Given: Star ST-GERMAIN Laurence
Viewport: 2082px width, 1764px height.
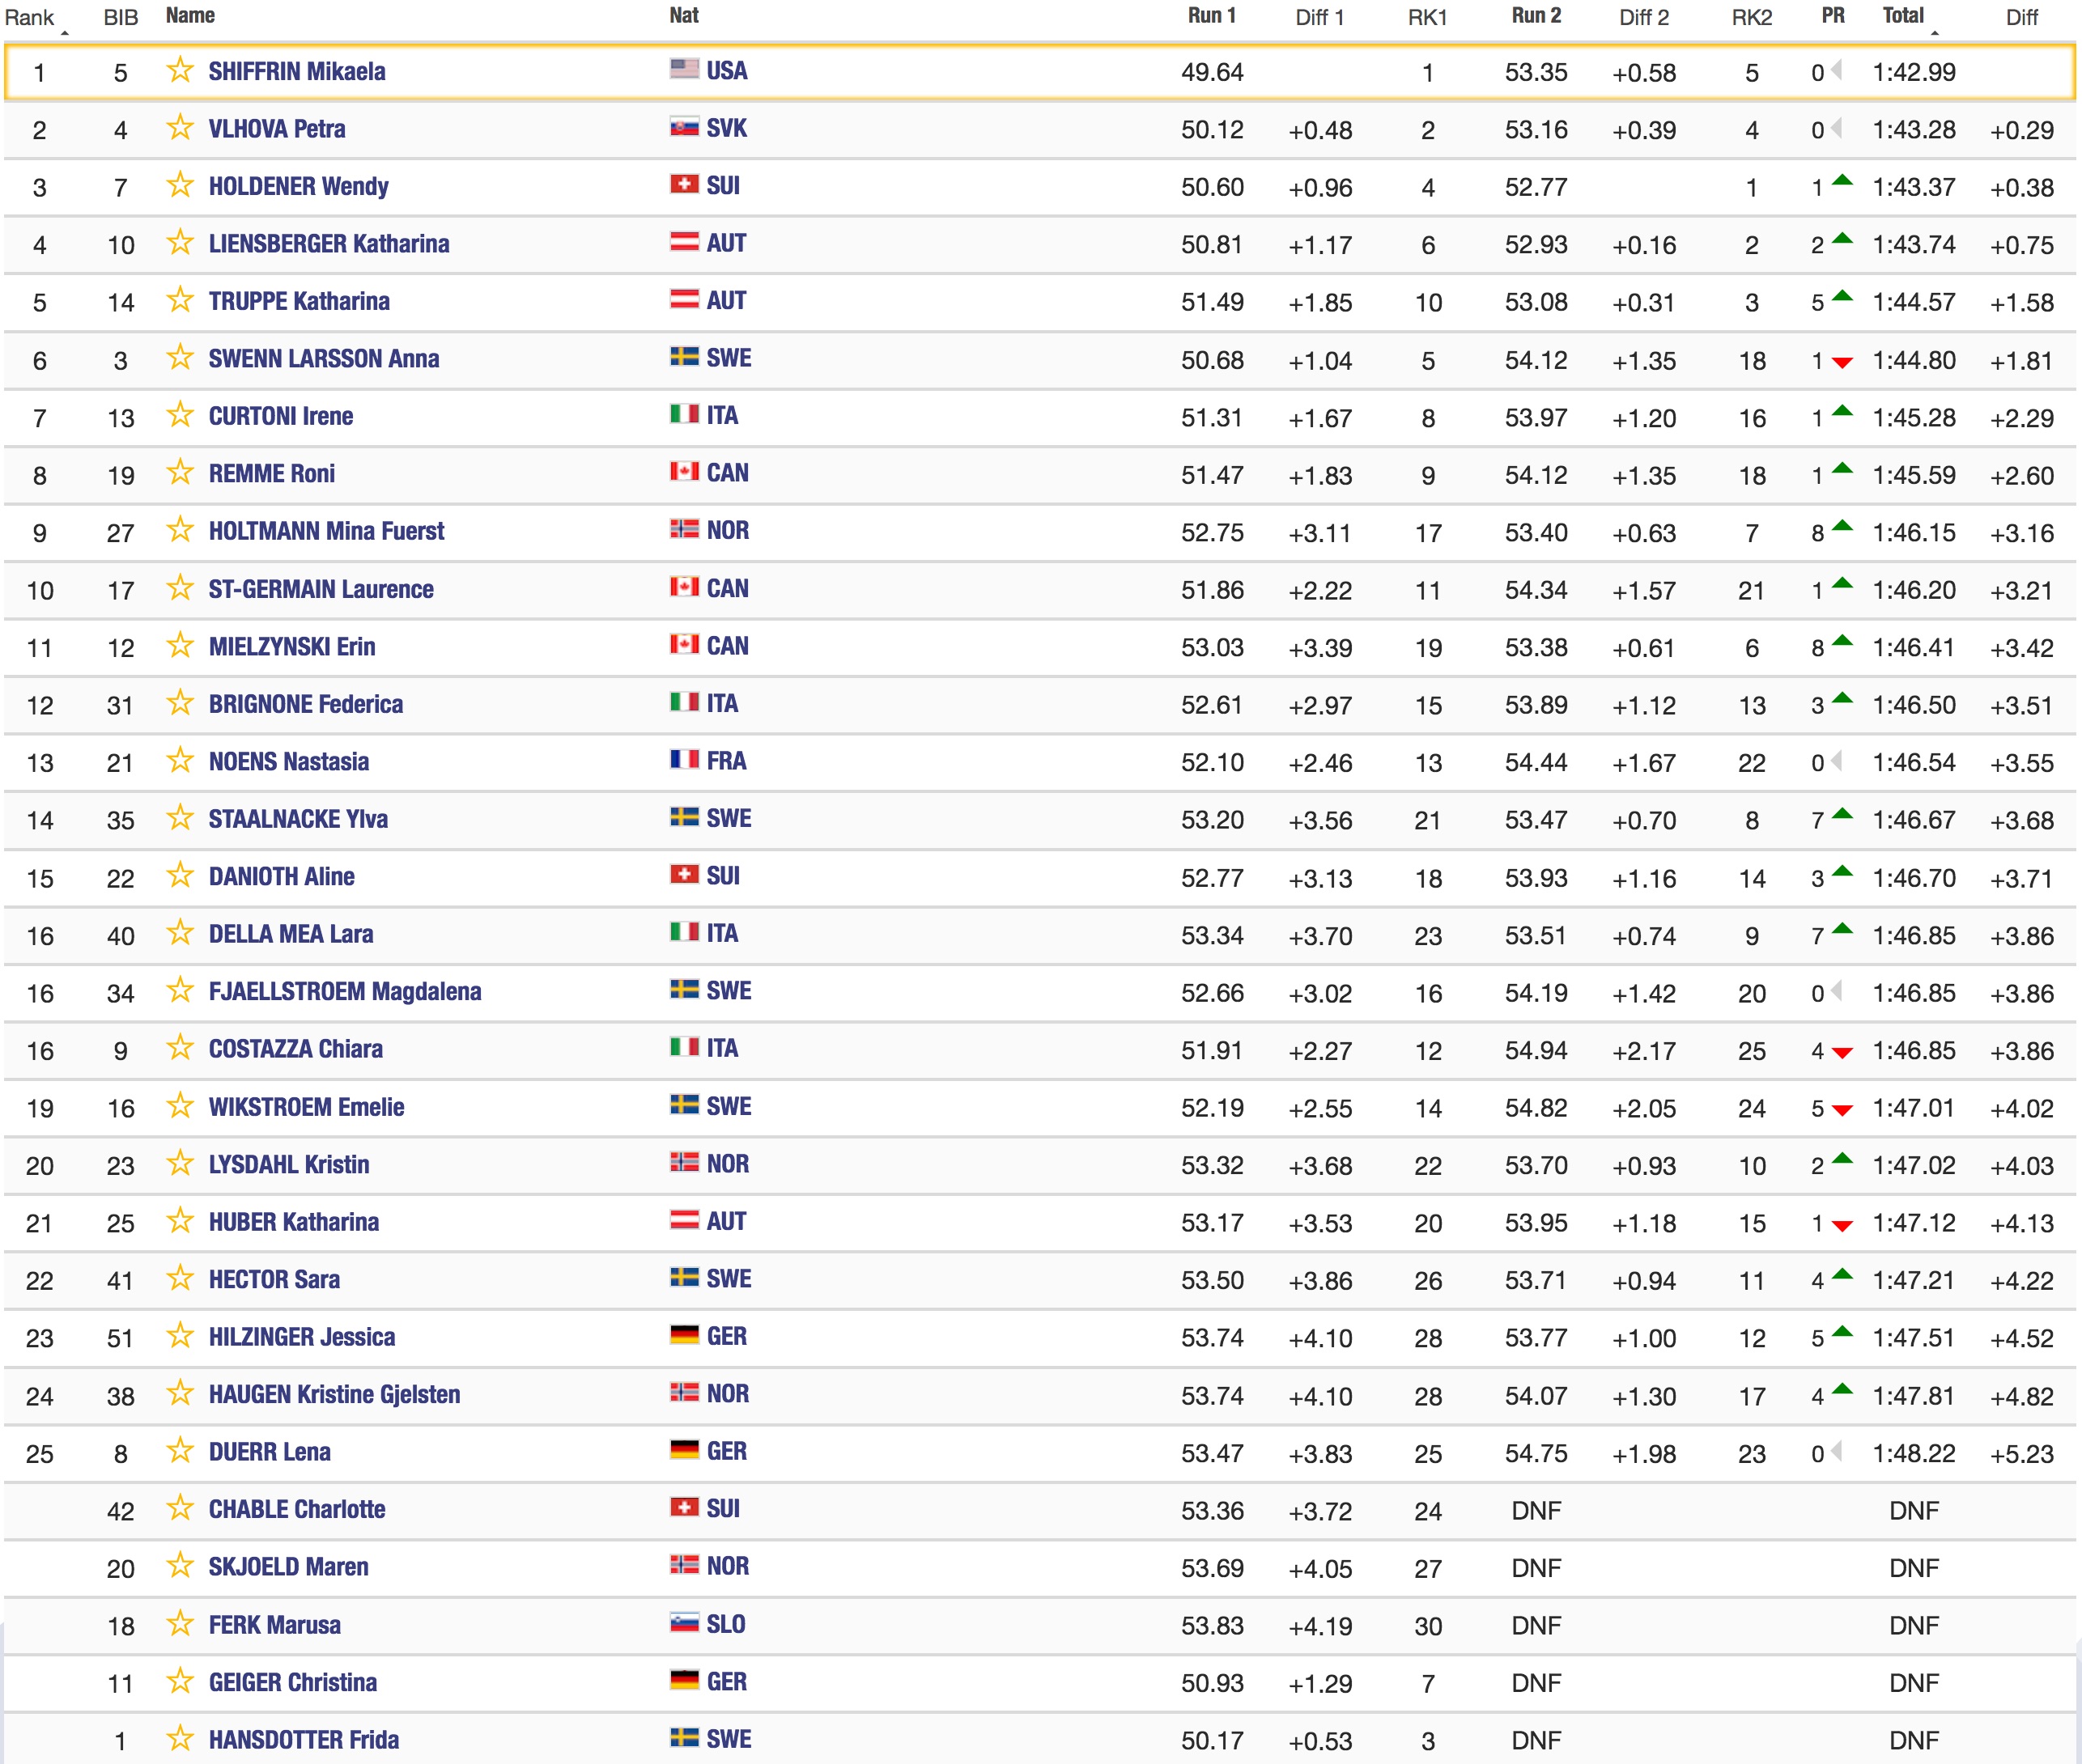Looking at the screenshot, I should [x=180, y=588].
